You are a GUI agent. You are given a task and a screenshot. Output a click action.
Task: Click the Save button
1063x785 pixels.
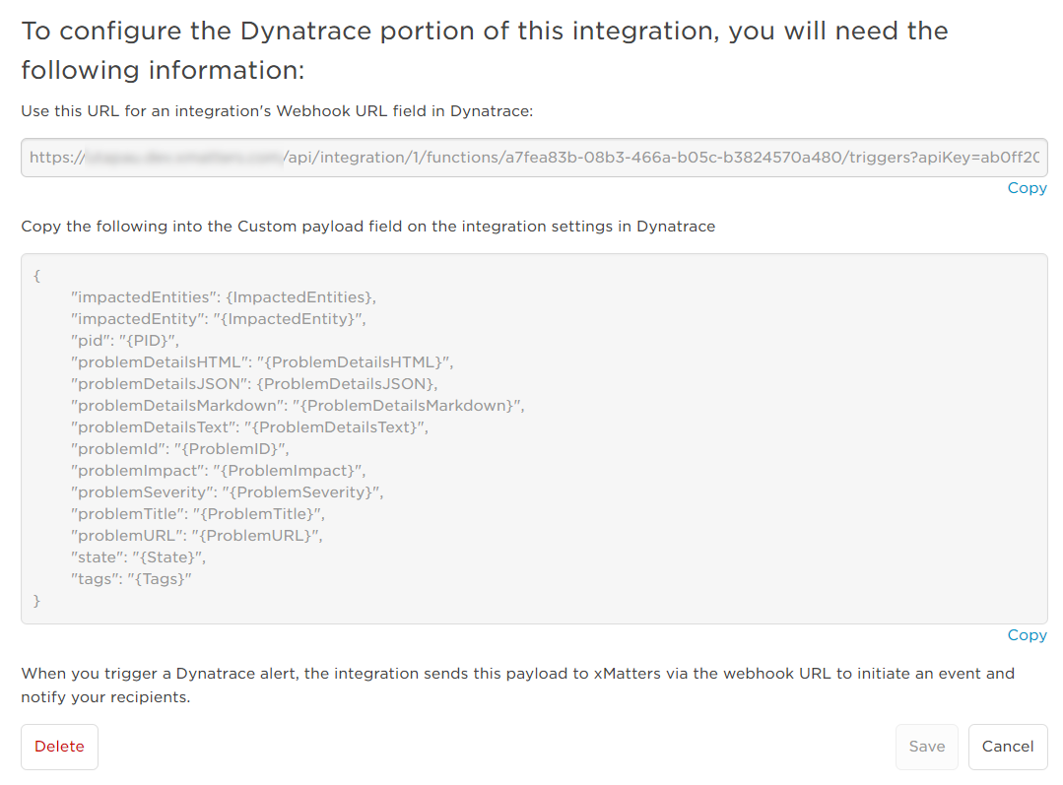point(927,747)
